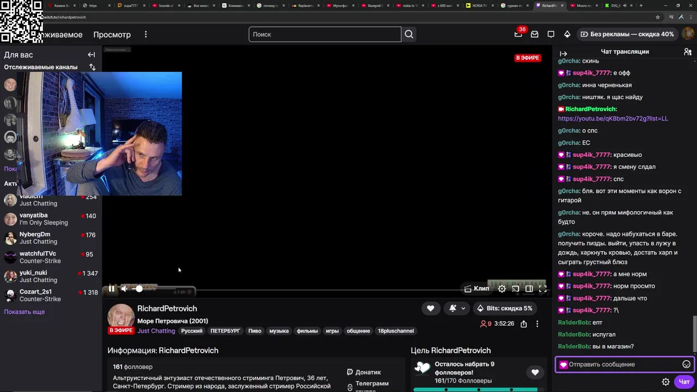Open the Донатик link

(364, 372)
